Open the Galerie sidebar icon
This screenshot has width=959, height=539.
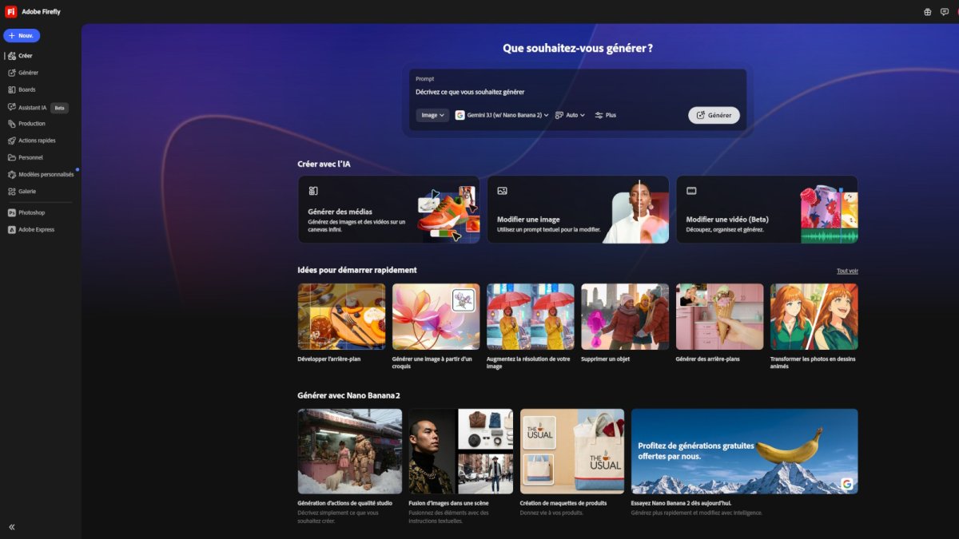[x=12, y=192]
